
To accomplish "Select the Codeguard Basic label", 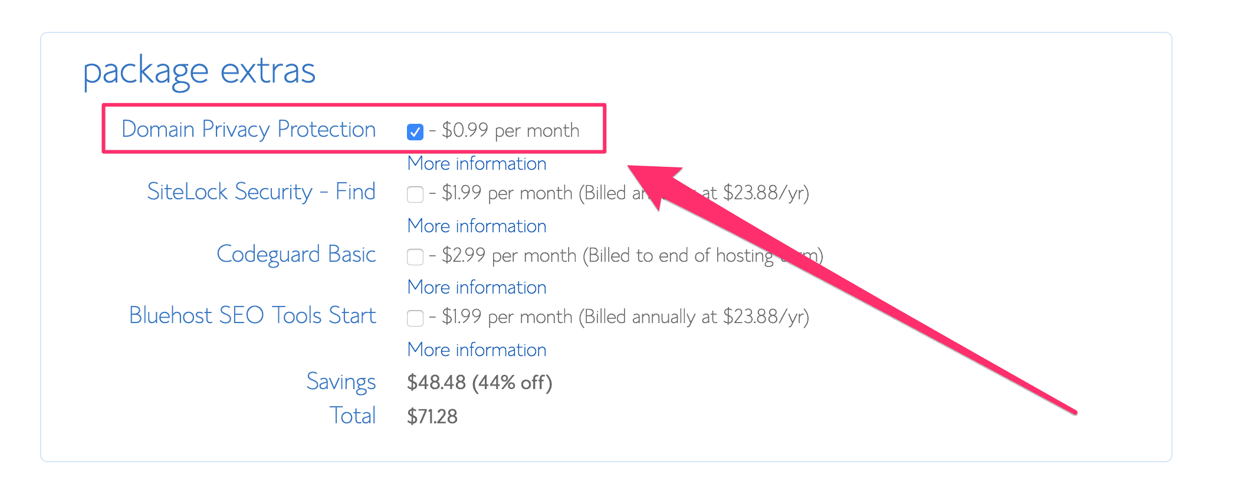I will tap(296, 254).
